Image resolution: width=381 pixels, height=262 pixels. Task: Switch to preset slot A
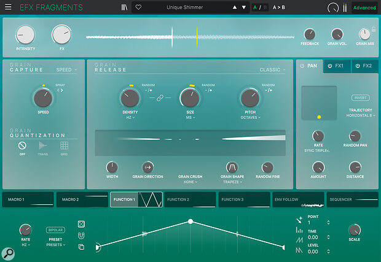255,7
